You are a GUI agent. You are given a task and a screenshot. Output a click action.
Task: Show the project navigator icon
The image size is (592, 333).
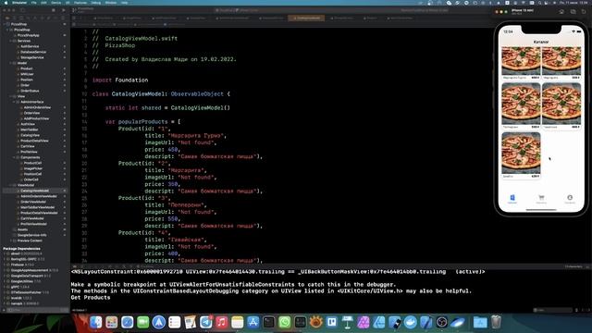point(7,18)
